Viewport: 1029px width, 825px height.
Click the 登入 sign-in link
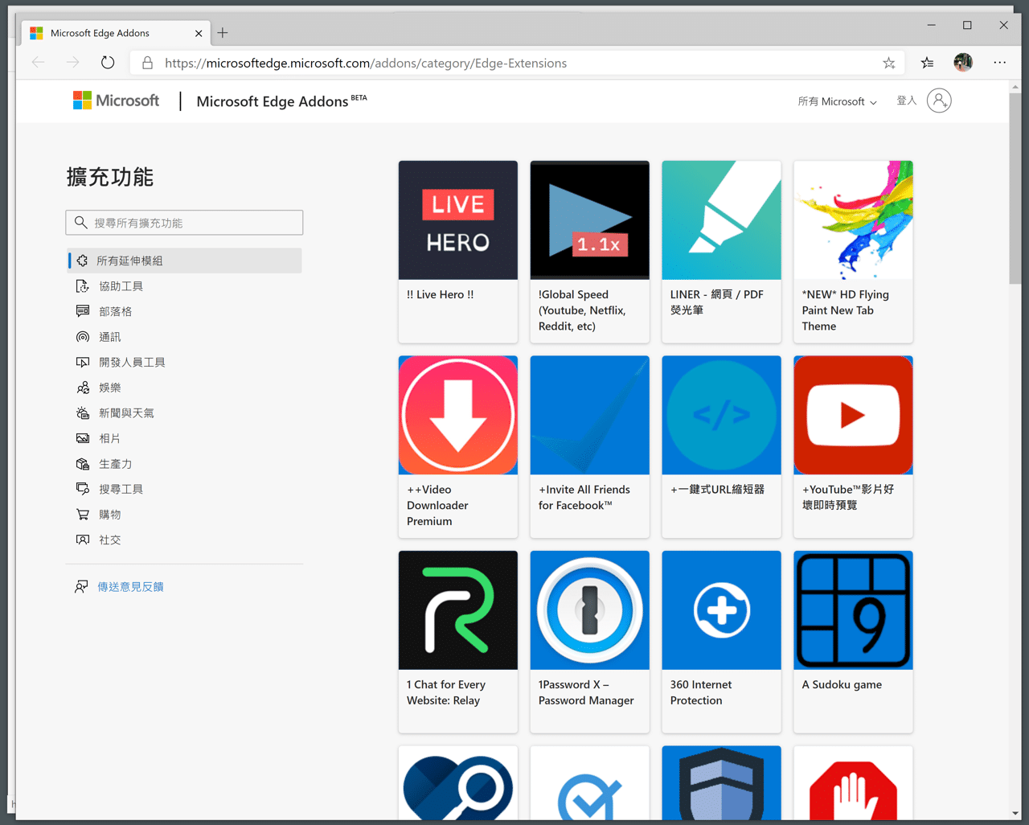coord(907,101)
